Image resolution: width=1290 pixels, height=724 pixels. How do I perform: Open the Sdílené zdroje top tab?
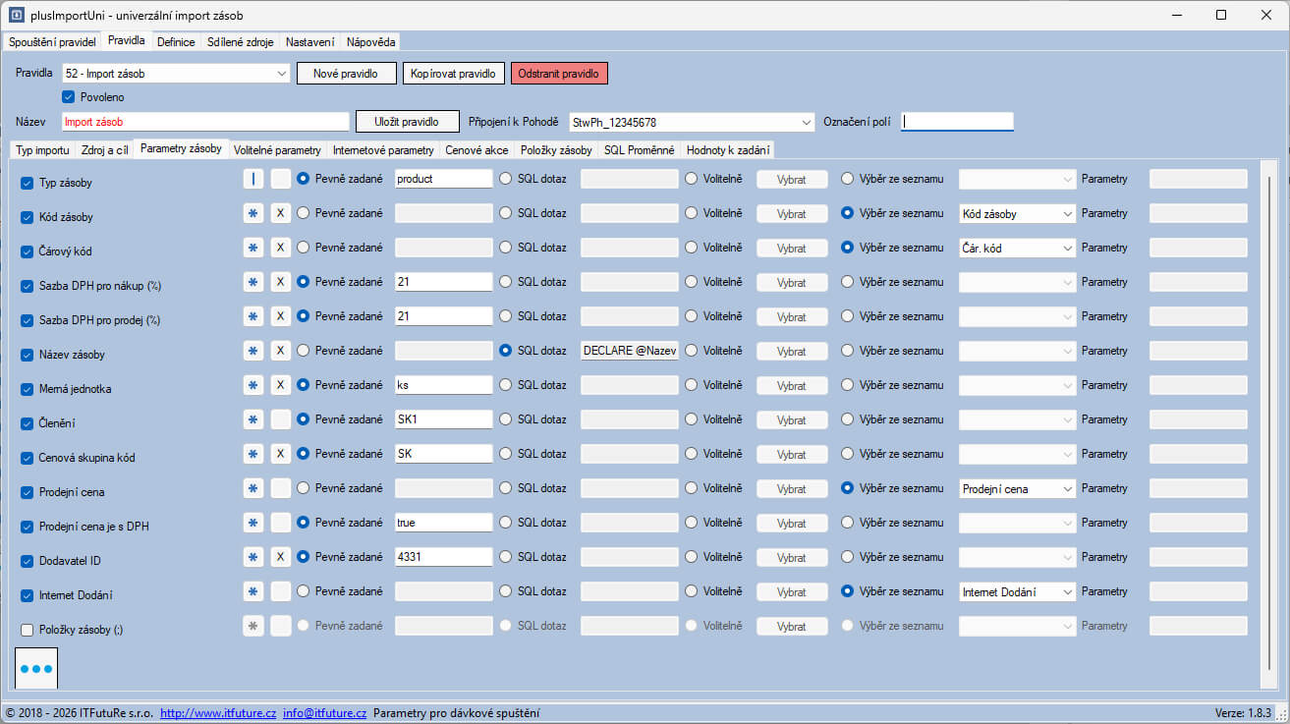240,42
